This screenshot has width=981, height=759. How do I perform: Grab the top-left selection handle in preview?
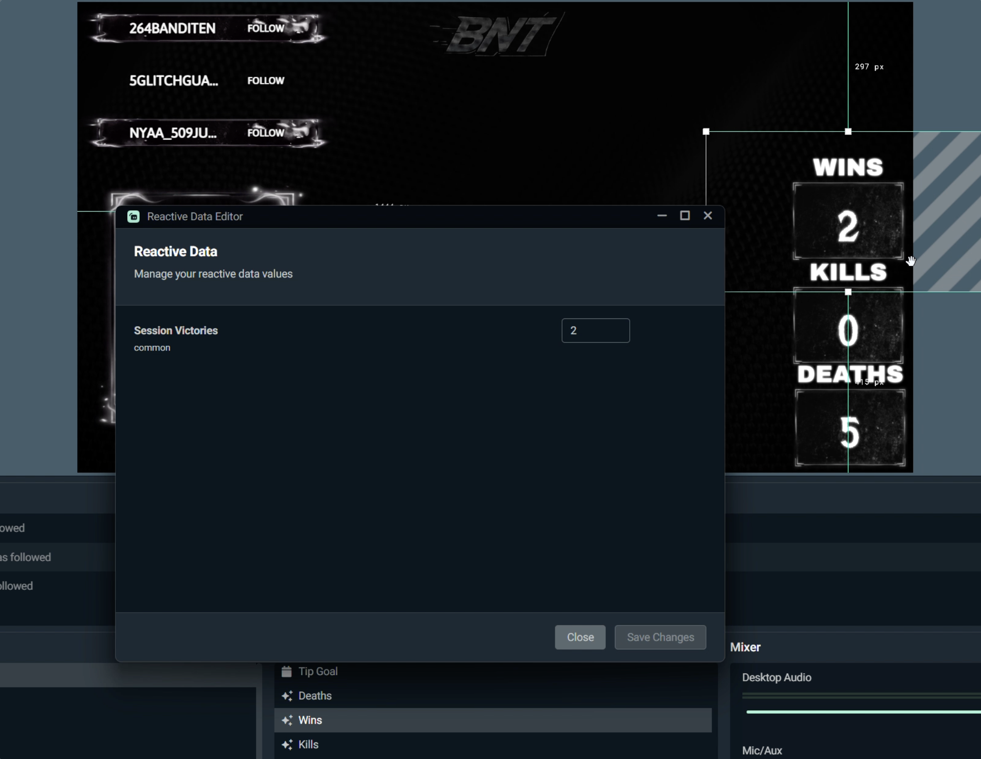tap(706, 132)
